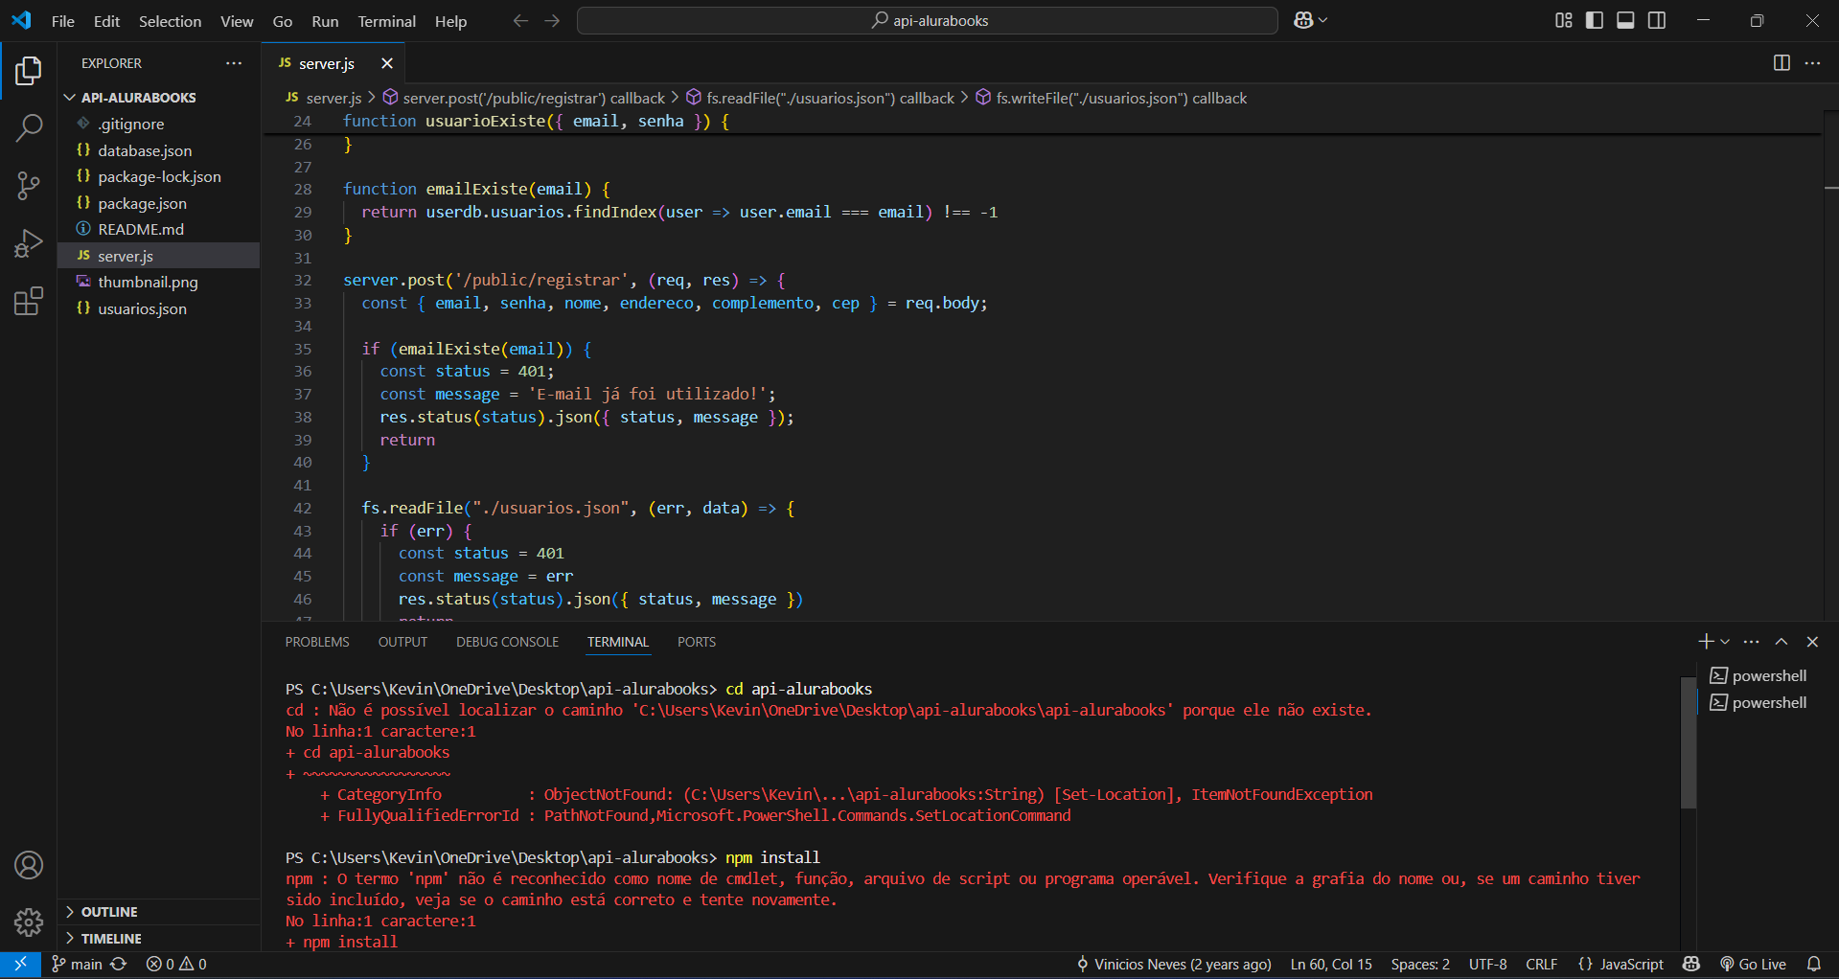Open the Help menu
This screenshot has height=979, width=1839.
pos(450,21)
